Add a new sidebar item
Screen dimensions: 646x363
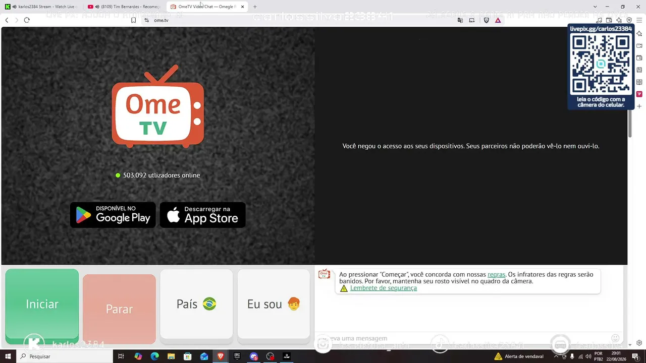(x=639, y=106)
